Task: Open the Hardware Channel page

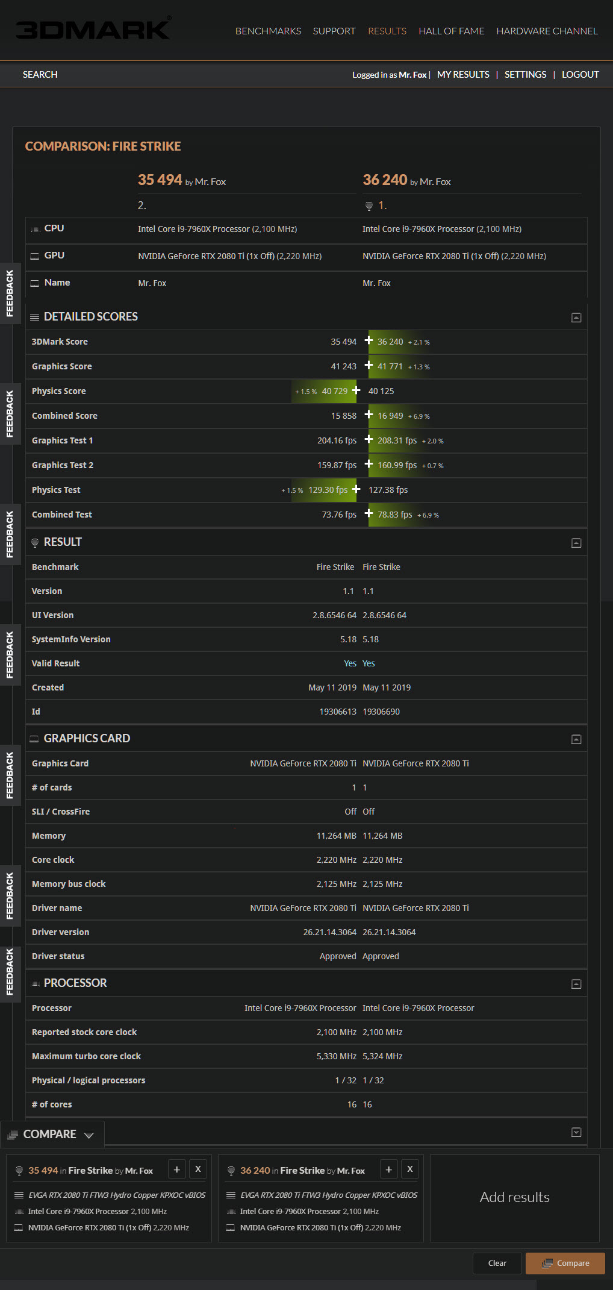Action: point(547,31)
